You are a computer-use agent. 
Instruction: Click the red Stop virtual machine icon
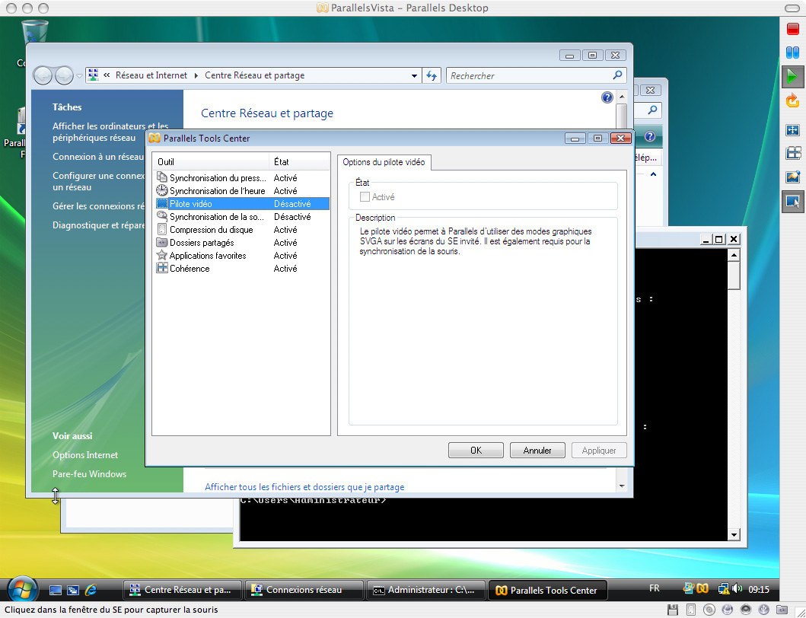[x=792, y=28]
